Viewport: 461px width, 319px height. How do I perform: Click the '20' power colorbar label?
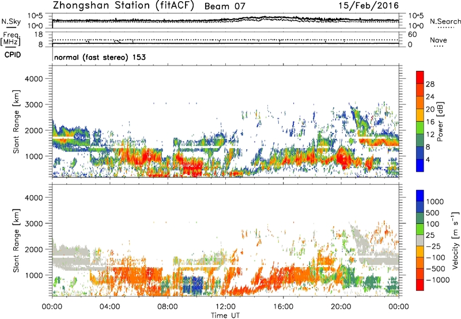pos(430,109)
